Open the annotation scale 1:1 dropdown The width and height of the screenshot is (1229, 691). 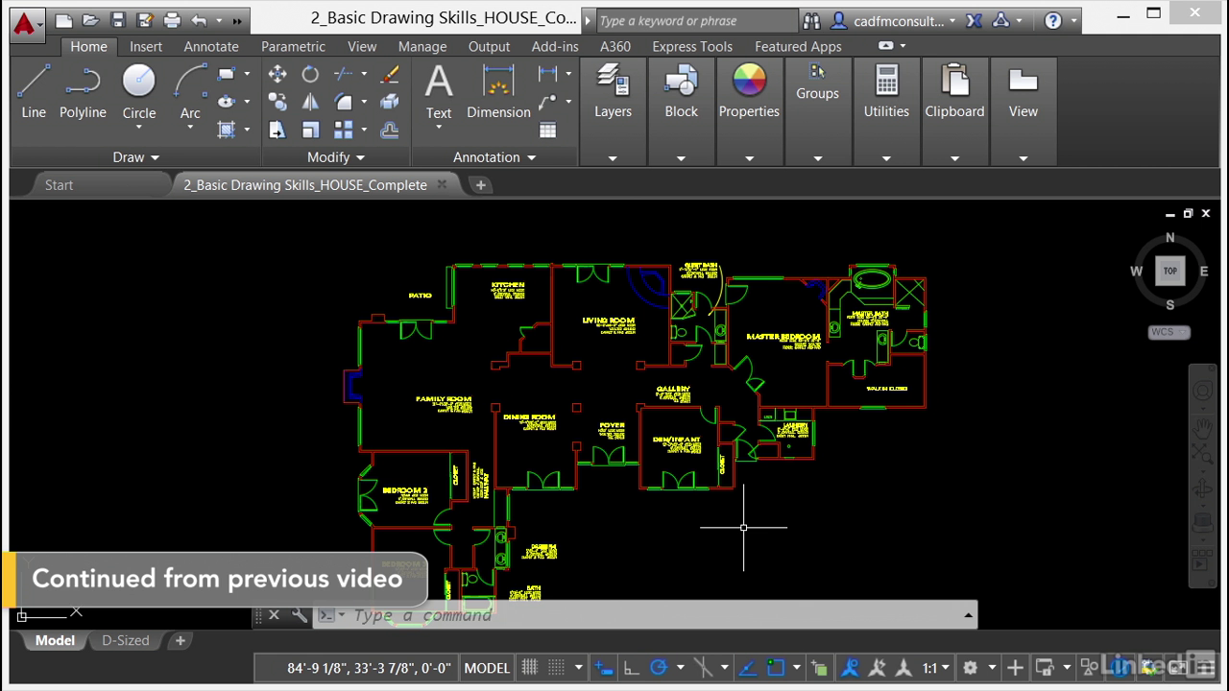click(x=936, y=668)
